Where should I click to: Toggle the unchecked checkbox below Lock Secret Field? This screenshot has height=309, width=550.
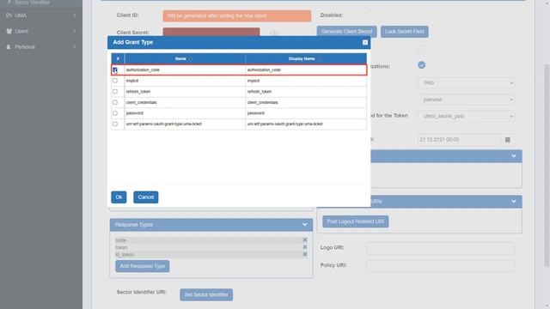point(422,49)
